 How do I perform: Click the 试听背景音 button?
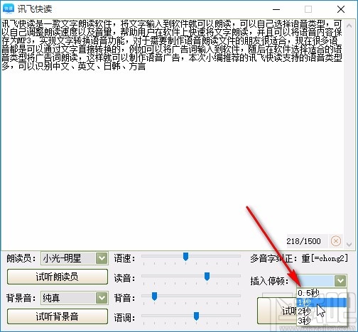click(58, 316)
